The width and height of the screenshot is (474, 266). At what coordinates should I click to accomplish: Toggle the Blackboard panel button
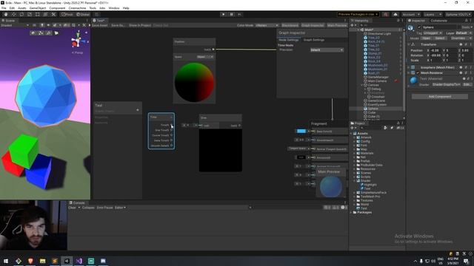tap(290, 25)
